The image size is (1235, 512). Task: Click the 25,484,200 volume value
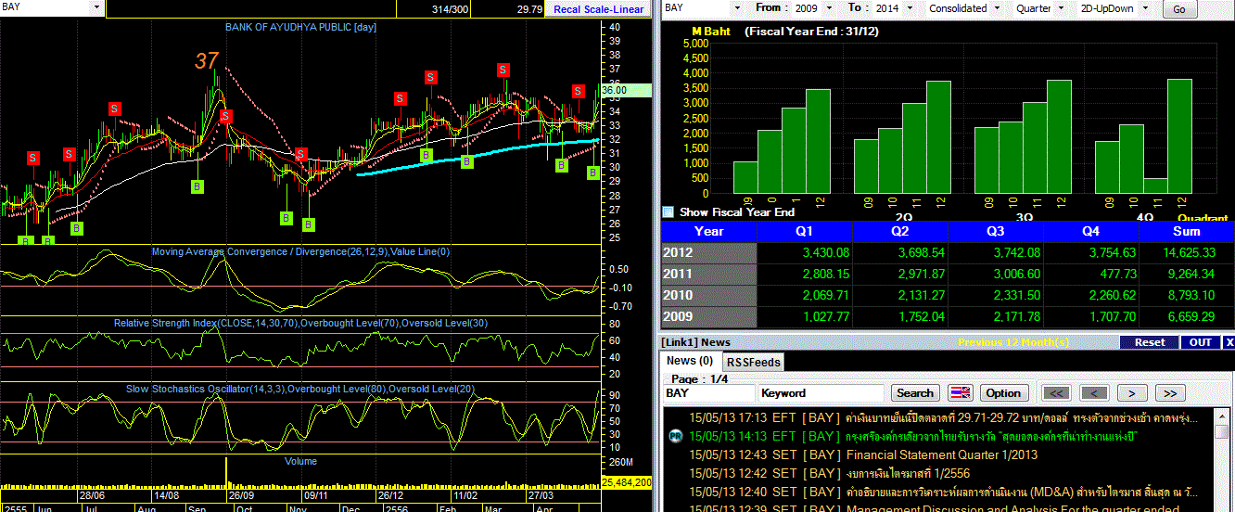[x=627, y=482]
